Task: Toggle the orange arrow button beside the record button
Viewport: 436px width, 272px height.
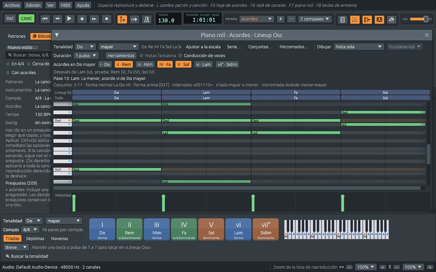Action: (x=122, y=19)
